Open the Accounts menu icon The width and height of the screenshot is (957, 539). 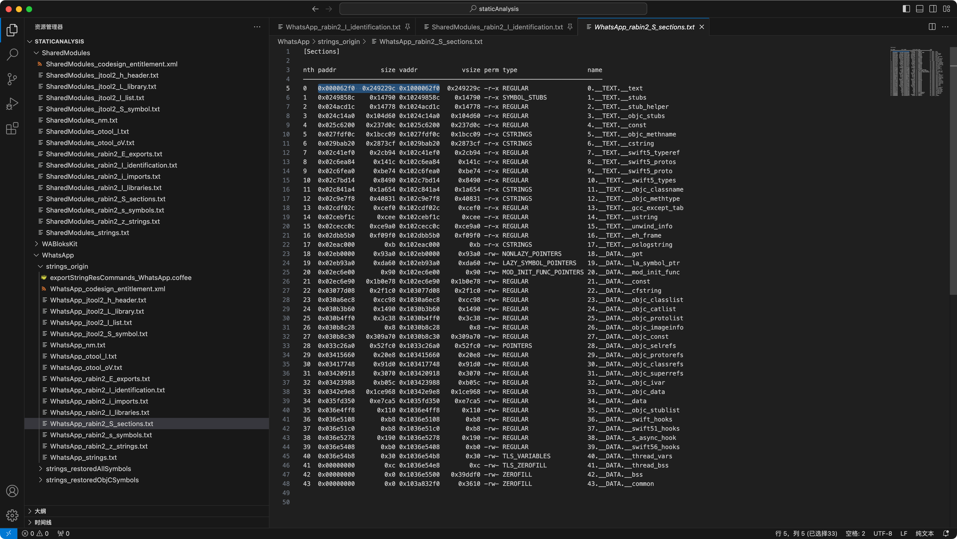coord(12,491)
